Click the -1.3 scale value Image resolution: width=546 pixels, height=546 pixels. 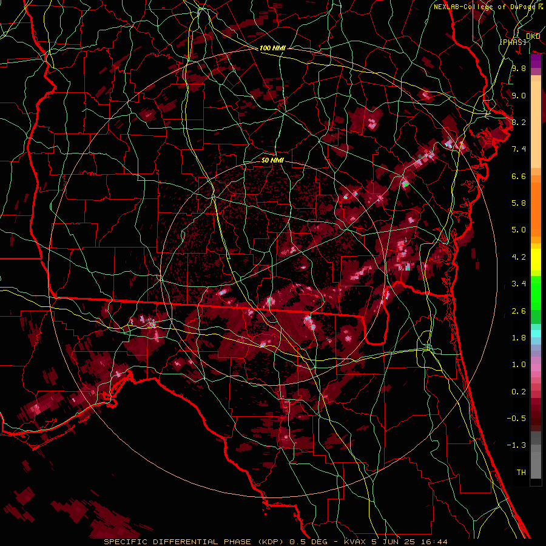(516, 445)
